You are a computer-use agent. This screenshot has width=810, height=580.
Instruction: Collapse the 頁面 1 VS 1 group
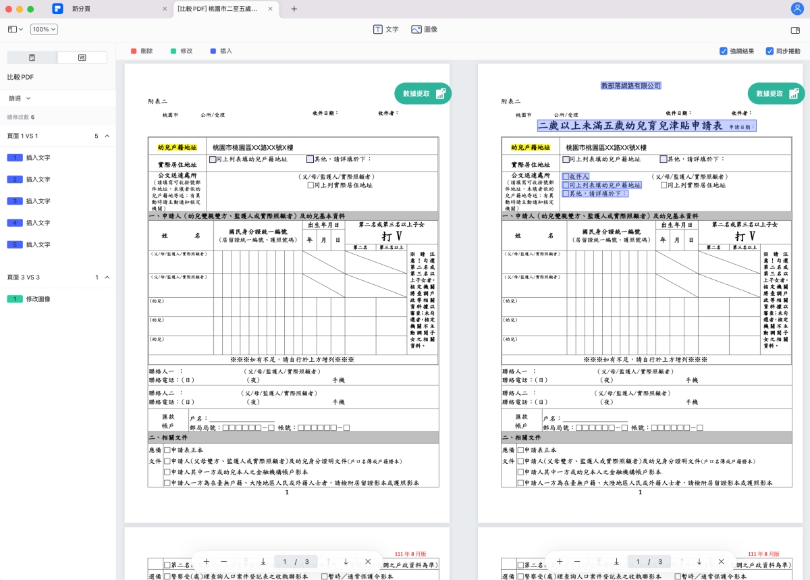tap(107, 136)
